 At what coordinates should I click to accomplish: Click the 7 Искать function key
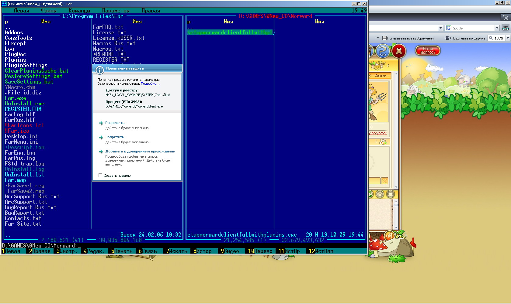point(177,251)
